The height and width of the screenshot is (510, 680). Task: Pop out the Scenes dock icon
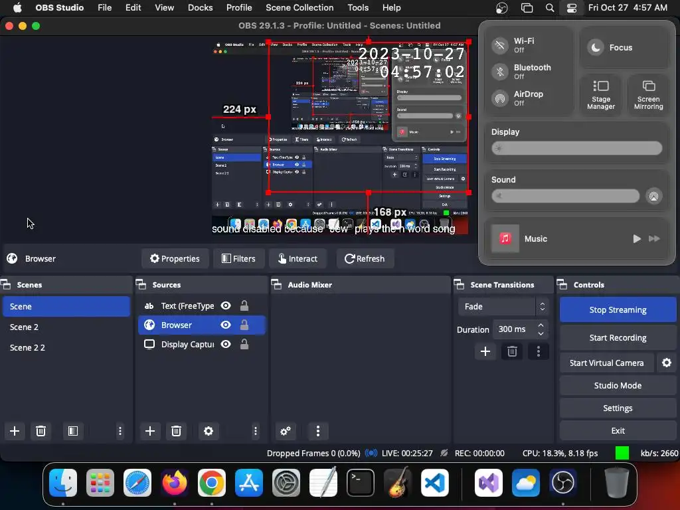pyautogui.click(x=6, y=284)
